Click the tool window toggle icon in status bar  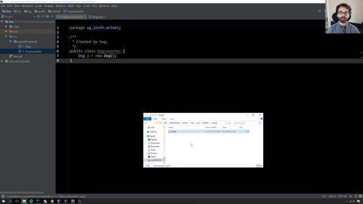pos(3,197)
